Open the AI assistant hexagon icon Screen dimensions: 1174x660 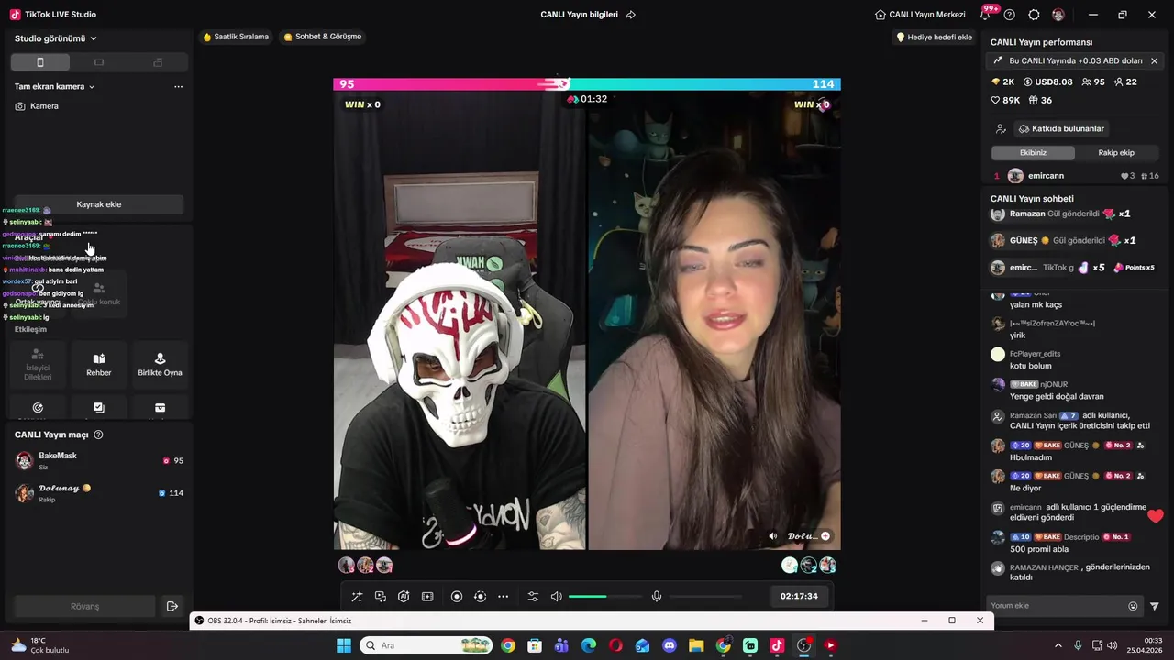pos(404,597)
